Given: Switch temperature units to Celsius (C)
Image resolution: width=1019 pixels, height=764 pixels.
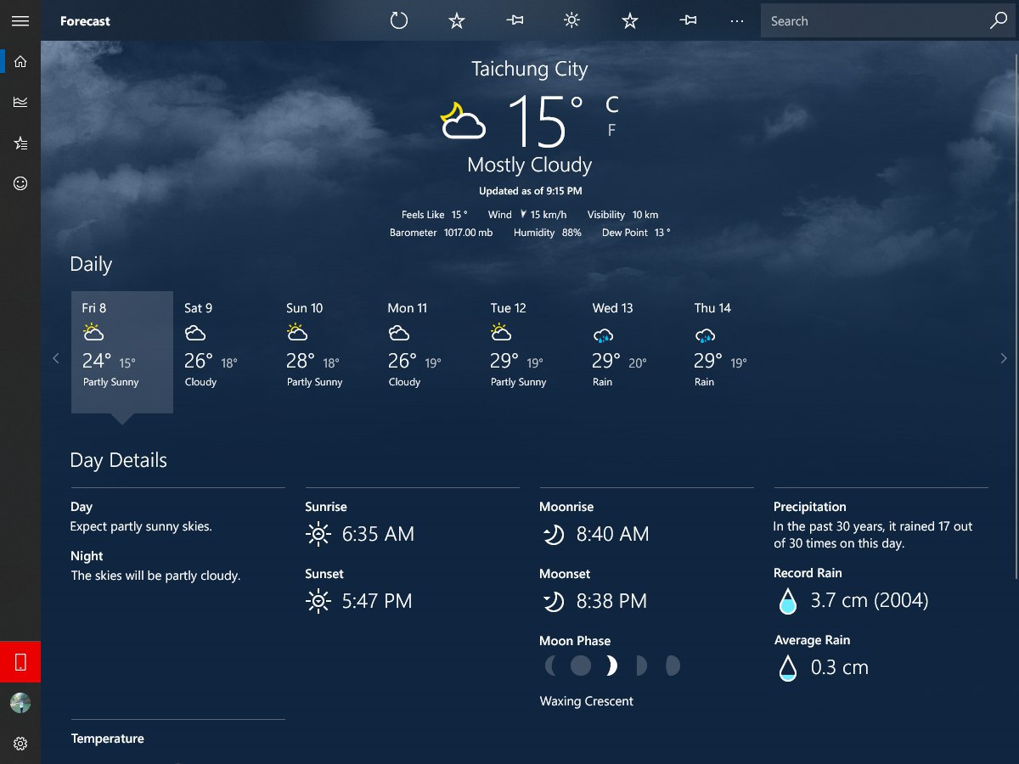Looking at the screenshot, I should pos(611,104).
